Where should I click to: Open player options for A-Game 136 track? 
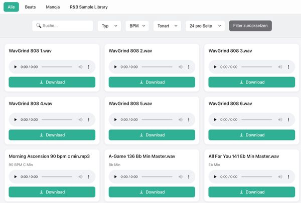pos(189,176)
